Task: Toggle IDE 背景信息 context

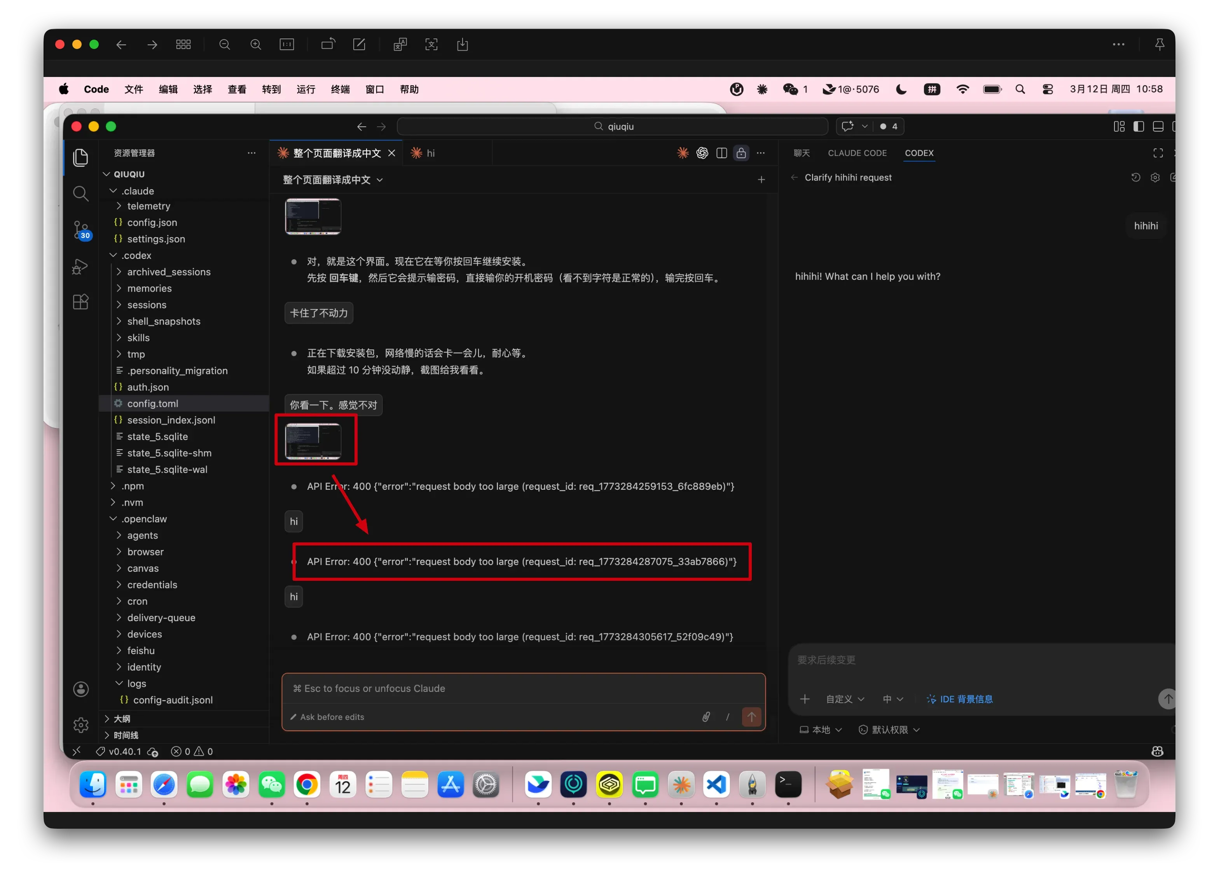Action: (x=959, y=699)
